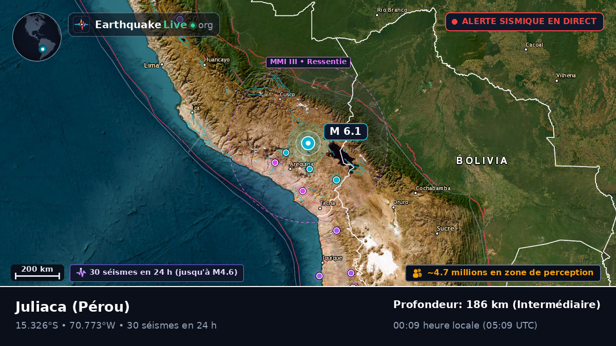Click the Arequipa city label
This screenshot has height=346, width=616.
tap(302, 165)
